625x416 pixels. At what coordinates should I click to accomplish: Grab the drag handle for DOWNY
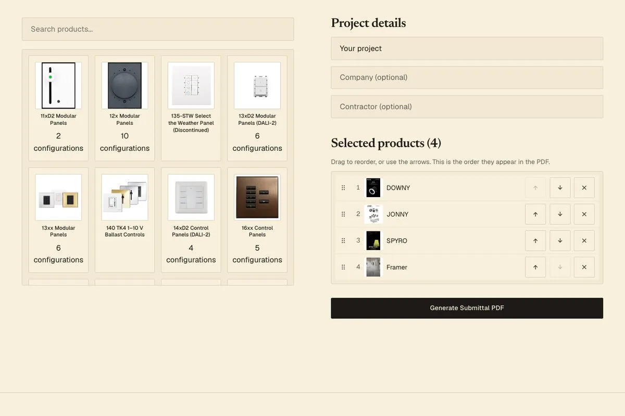click(x=343, y=188)
